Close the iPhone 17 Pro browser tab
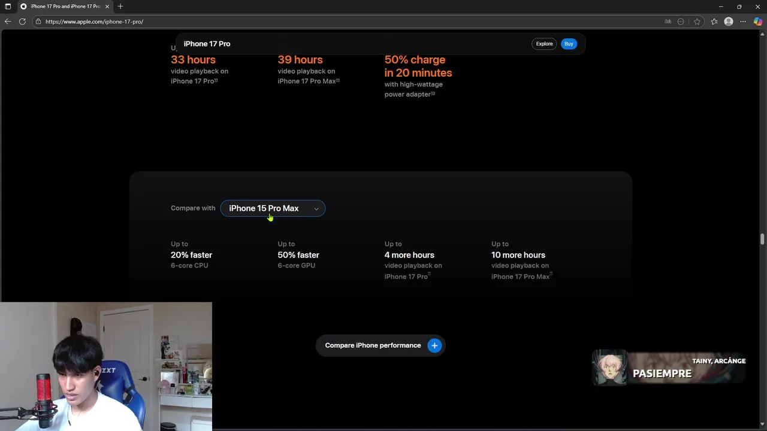The width and height of the screenshot is (767, 431). pyautogui.click(x=107, y=7)
